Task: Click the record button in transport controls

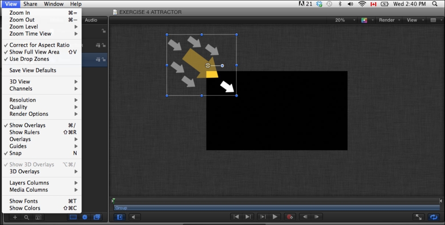Action: pyautogui.click(x=290, y=217)
